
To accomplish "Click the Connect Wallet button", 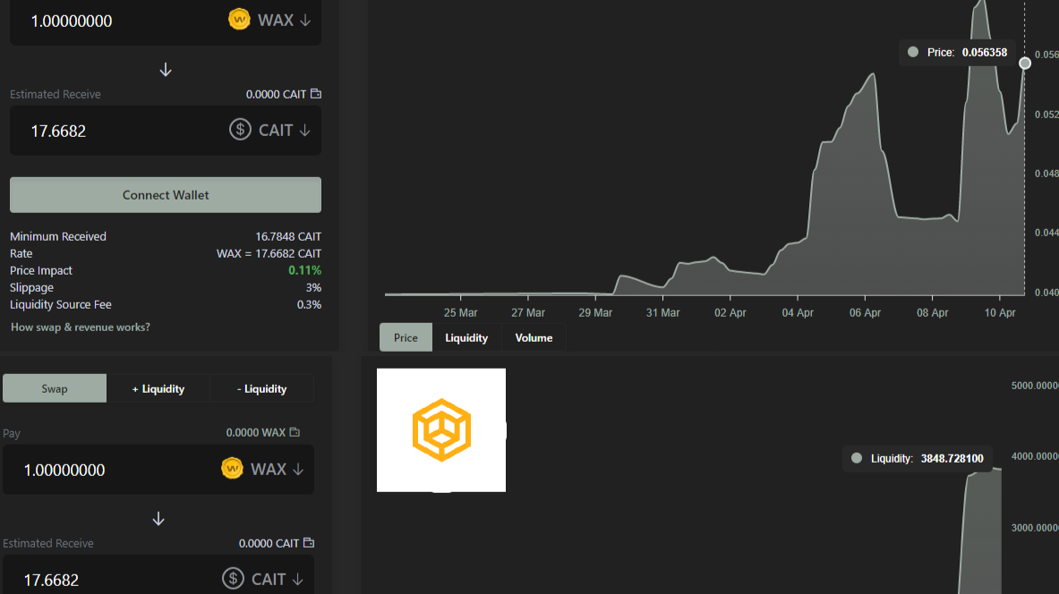I will tap(166, 195).
